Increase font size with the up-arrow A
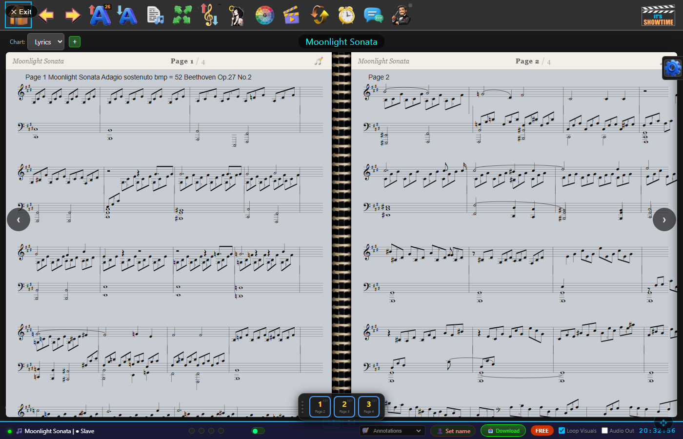The height and width of the screenshot is (439, 683). pyautogui.click(x=100, y=15)
